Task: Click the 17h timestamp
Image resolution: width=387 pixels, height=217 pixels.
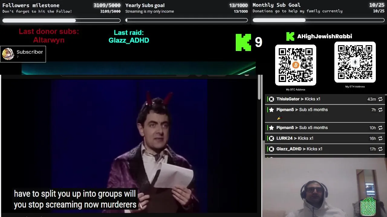Action: point(372,149)
